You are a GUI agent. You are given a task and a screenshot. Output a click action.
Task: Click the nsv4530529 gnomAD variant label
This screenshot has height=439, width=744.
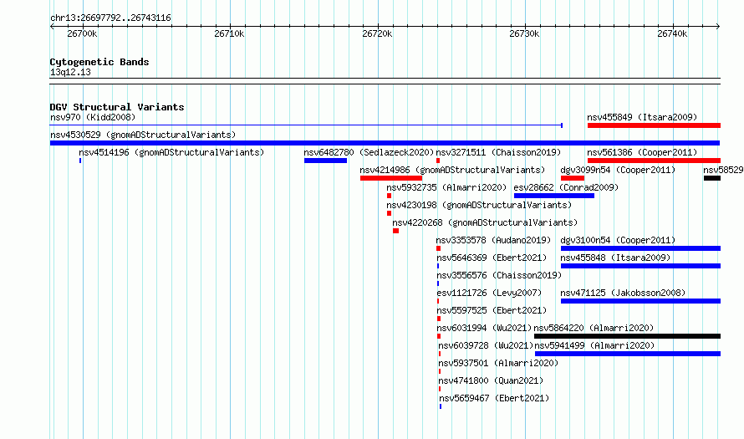point(143,135)
